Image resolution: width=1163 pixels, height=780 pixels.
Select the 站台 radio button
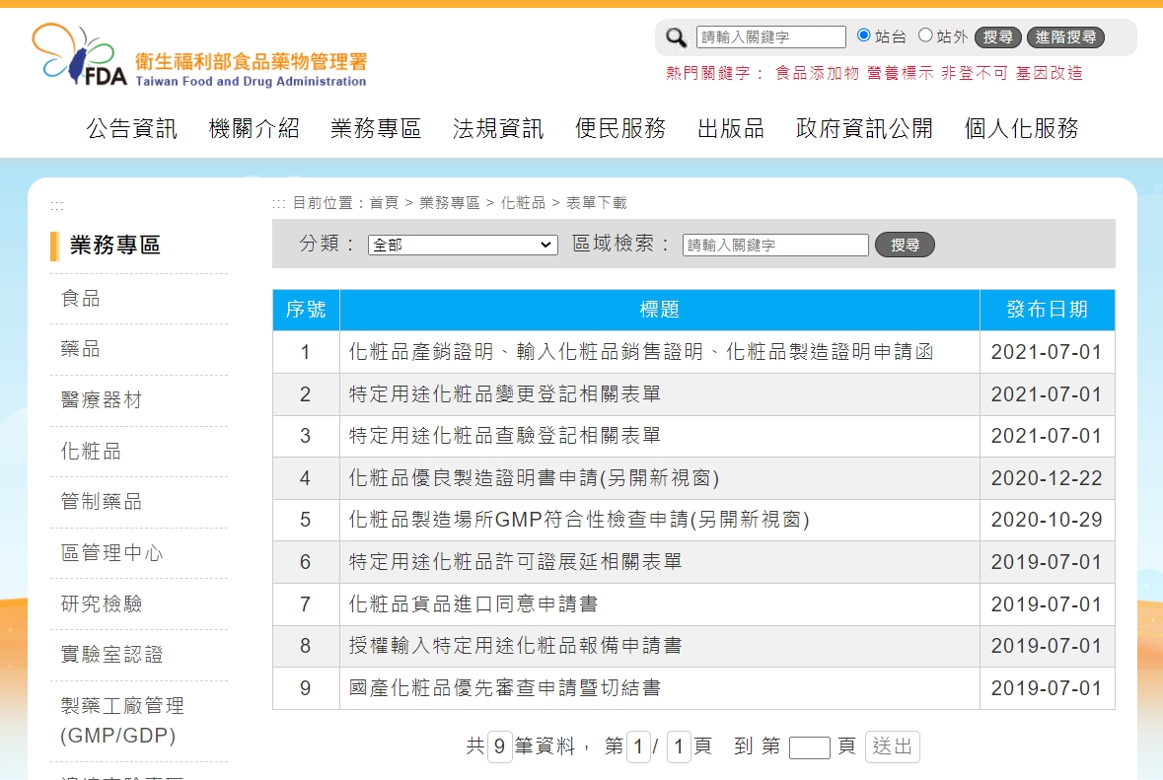pyautogui.click(x=864, y=35)
